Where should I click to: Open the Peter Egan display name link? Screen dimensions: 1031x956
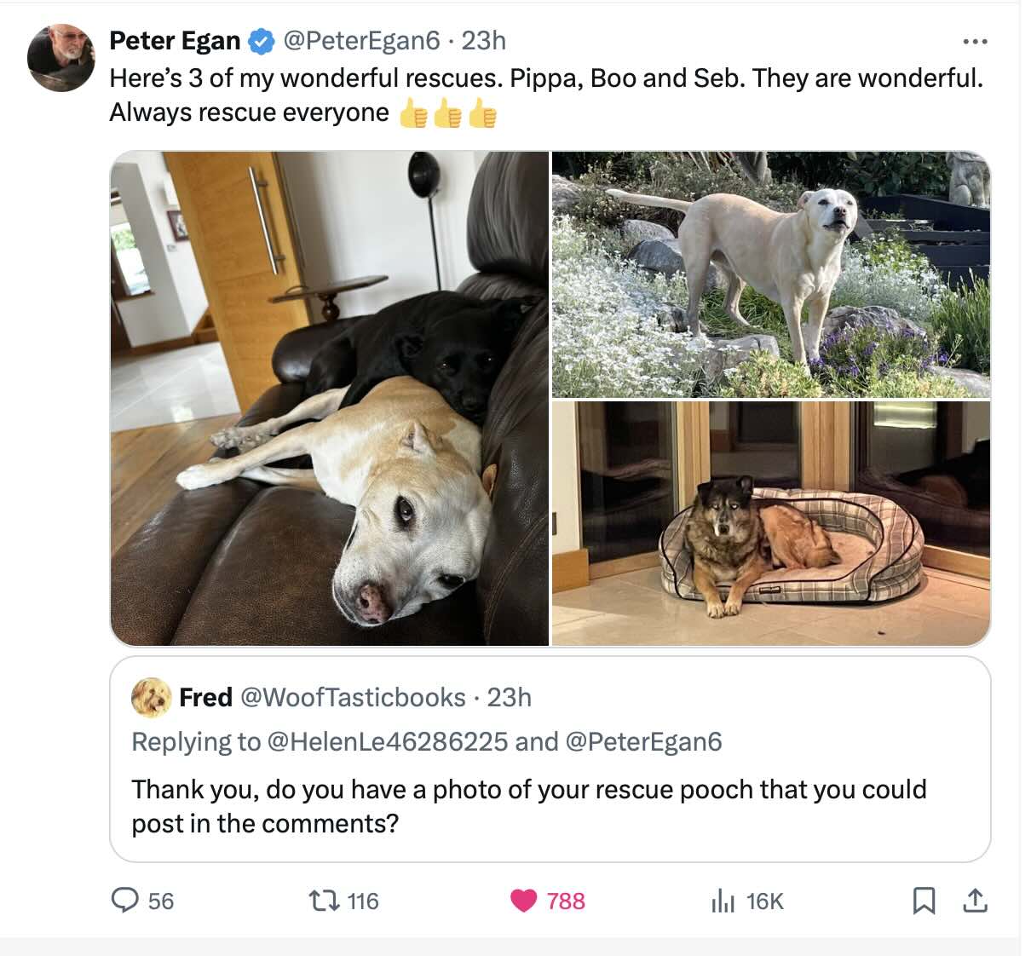(x=175, y=41)
